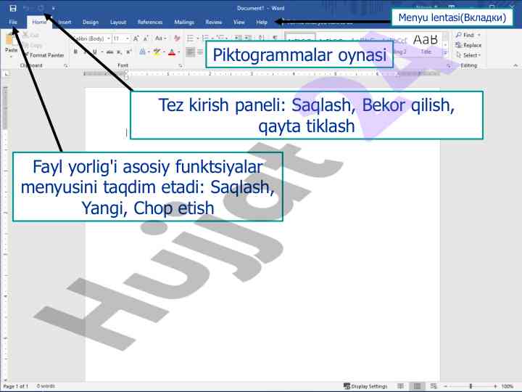Switch to Web Layout view
This screenshot has width=522, height=392.
[x=434, y=386]
